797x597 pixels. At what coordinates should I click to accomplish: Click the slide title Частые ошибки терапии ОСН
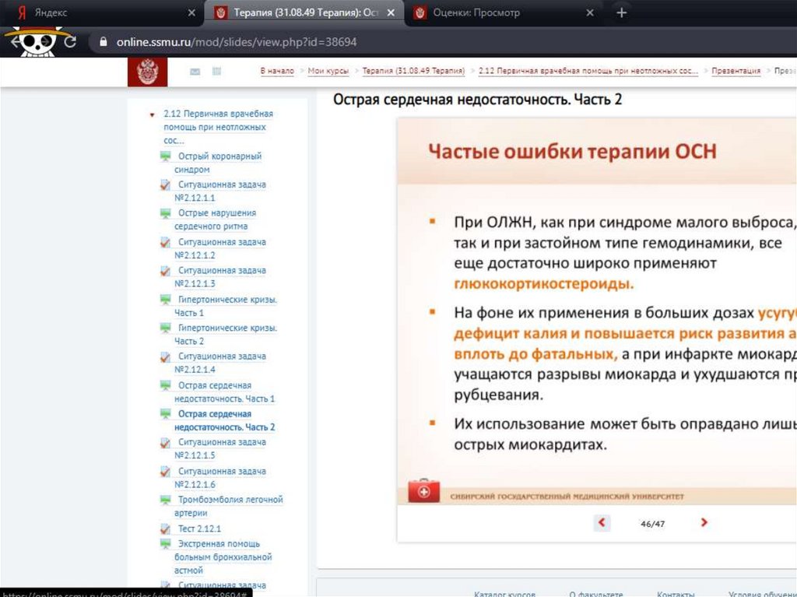[x=572, y=152]
